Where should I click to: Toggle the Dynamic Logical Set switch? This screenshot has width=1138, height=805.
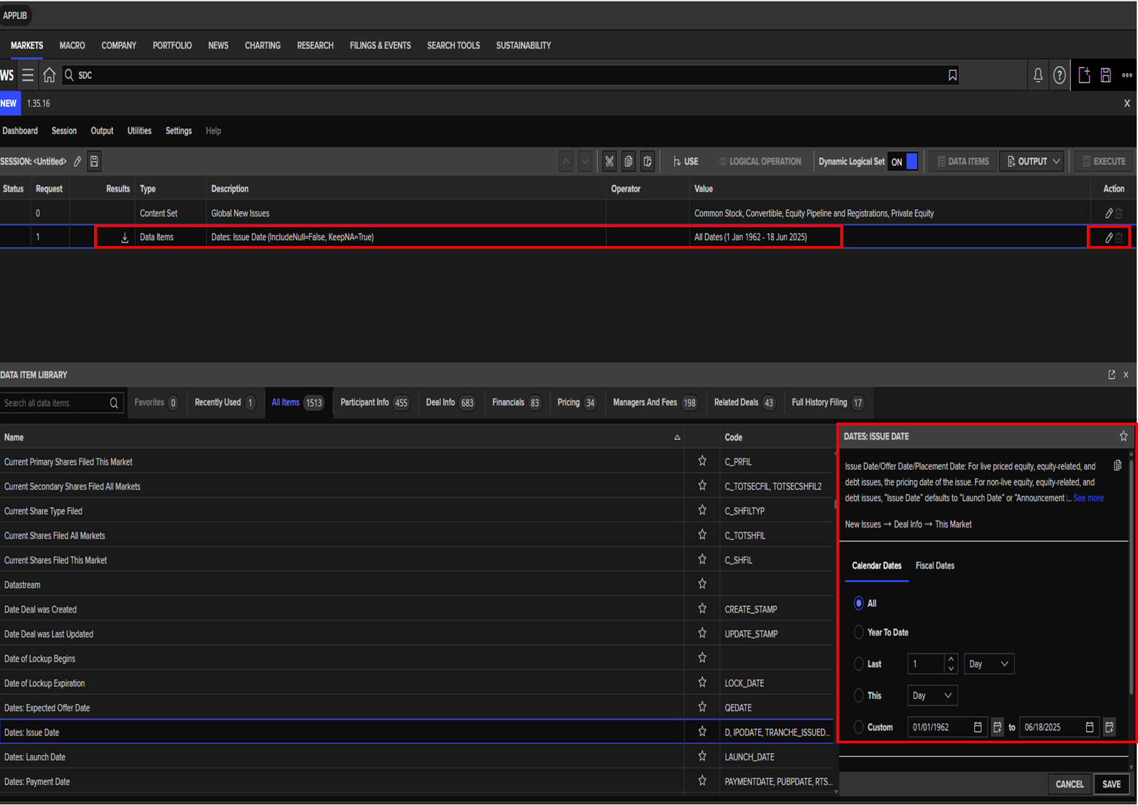coord(904,162)
